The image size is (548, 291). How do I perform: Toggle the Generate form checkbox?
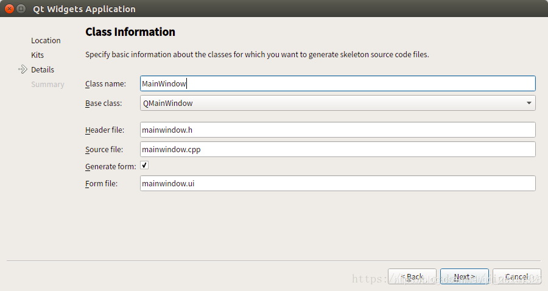click(x=144, y=165)
